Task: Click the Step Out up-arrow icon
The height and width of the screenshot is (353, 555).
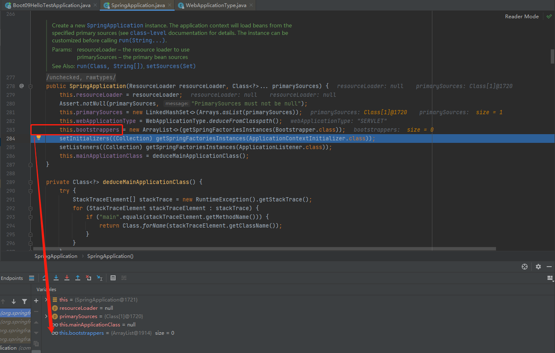Action: pos(77,278)
